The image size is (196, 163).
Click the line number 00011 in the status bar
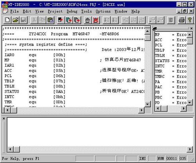(x=172, y=159)
